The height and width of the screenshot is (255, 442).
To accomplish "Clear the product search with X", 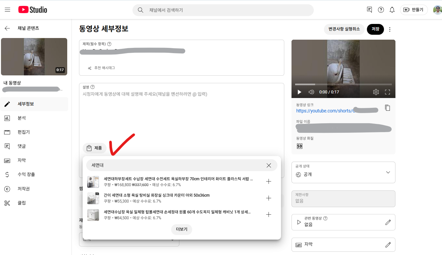I will [x=269, y=166].
